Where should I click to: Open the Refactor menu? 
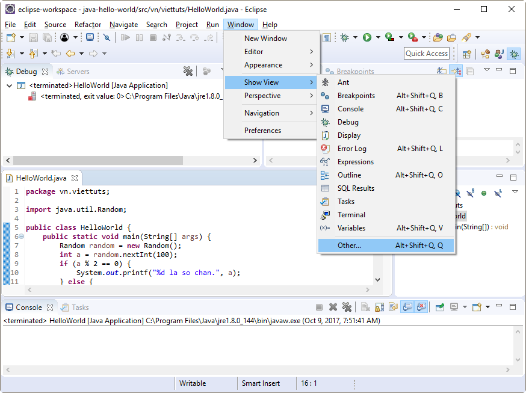pos(88,25)
